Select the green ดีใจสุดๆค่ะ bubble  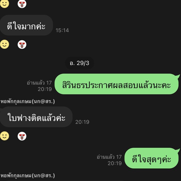click(x=152, y=158)
